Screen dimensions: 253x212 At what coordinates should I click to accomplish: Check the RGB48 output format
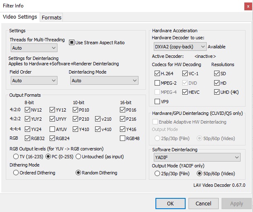(123, 138)
